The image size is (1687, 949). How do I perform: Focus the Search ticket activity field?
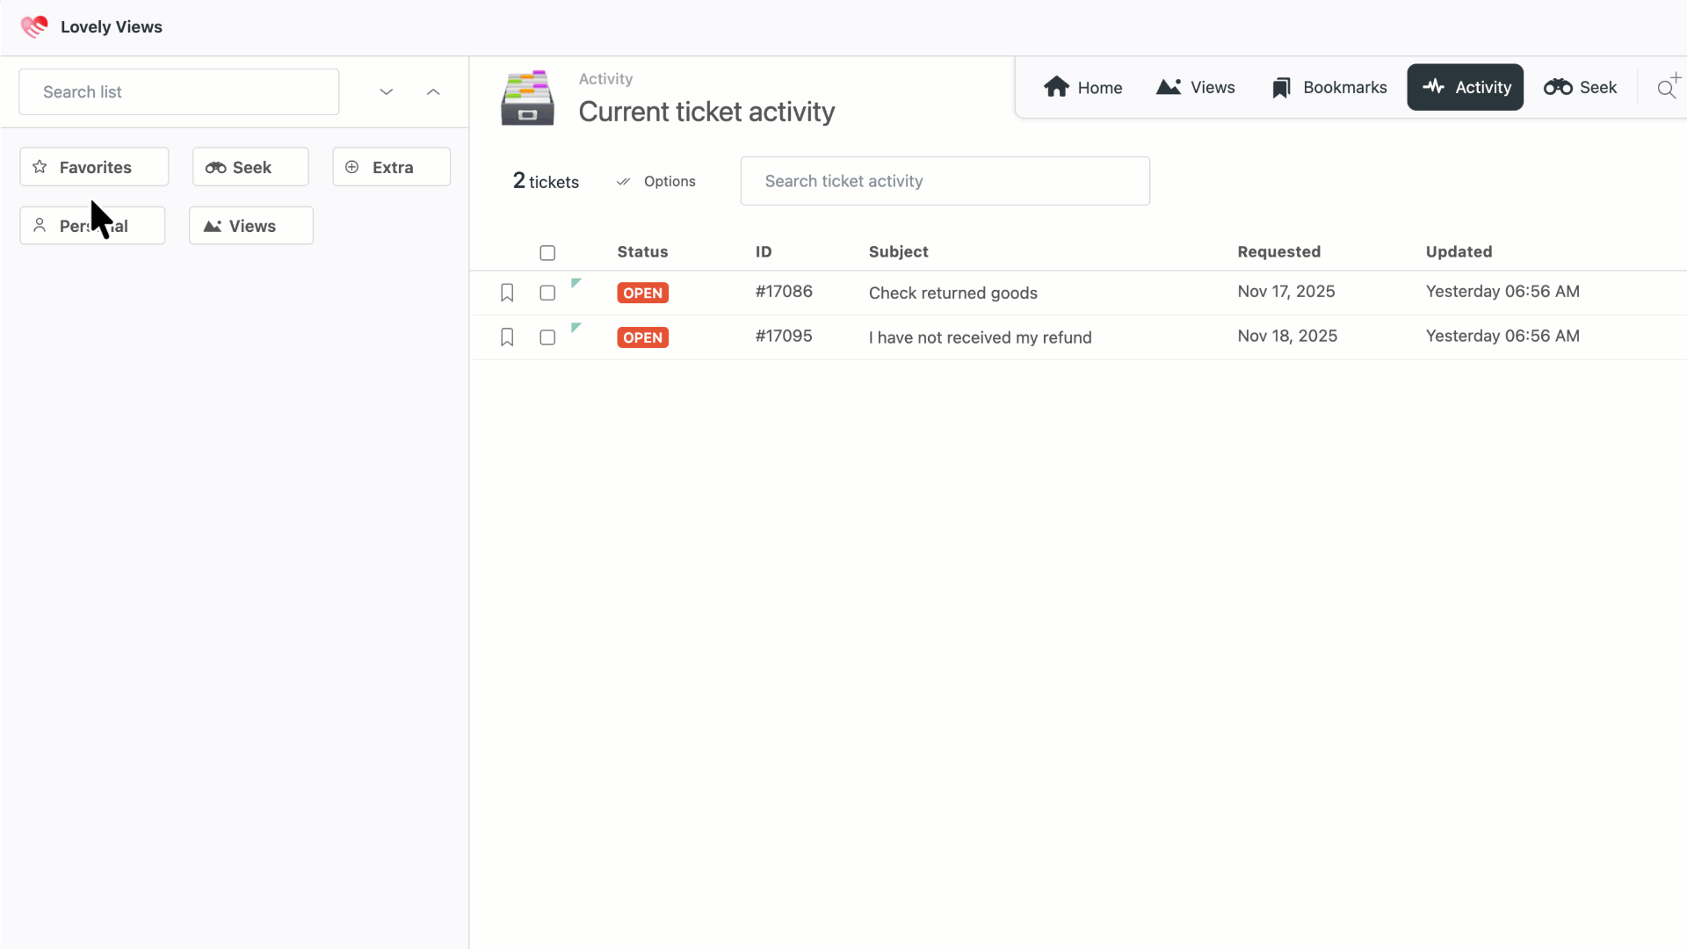click(x=945, y=181)
